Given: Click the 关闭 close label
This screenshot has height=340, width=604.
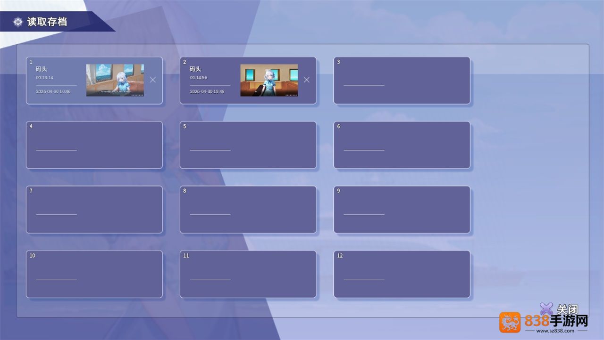Looking at the screenshot, I should click(x=567, y=309).
